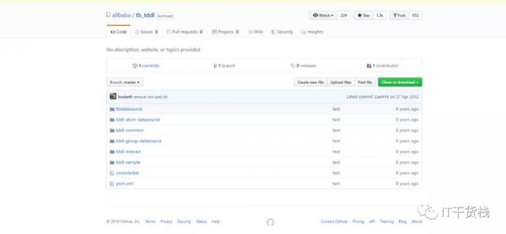
Task: Click the footer About link
Action: tap(417, 222)
